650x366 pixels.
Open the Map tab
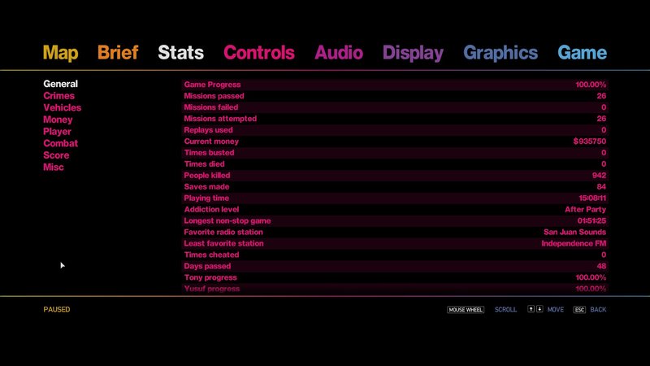(60, 53)
